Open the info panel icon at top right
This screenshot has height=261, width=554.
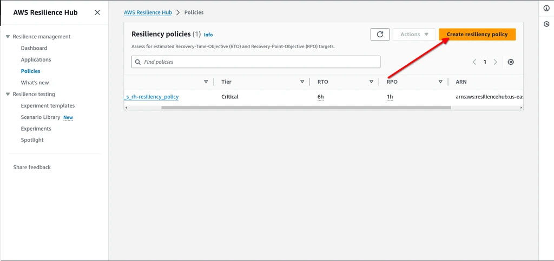(x=546, y=9)
